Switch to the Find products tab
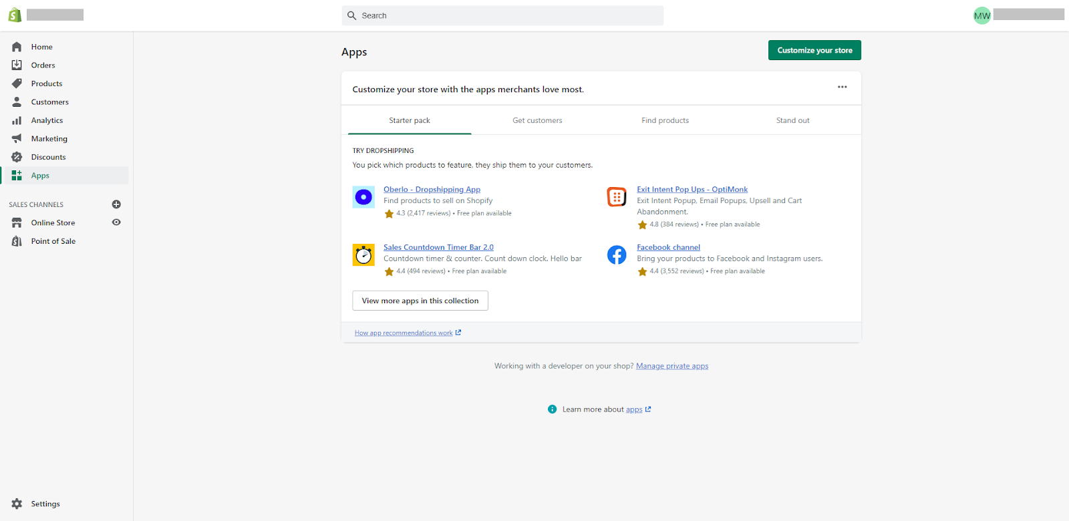The image size is (1069, 521). (665, 121)
